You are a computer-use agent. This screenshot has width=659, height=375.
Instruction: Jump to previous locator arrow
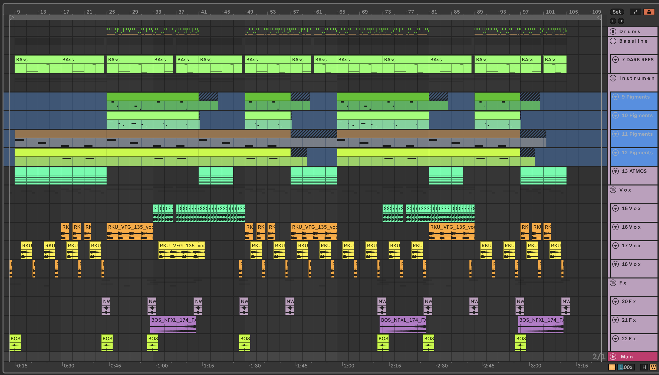point(613,21)
